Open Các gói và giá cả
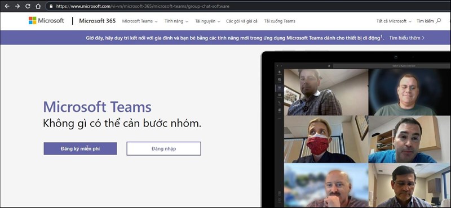The width and height of the screenshot is (451, 208). [242, 21]
